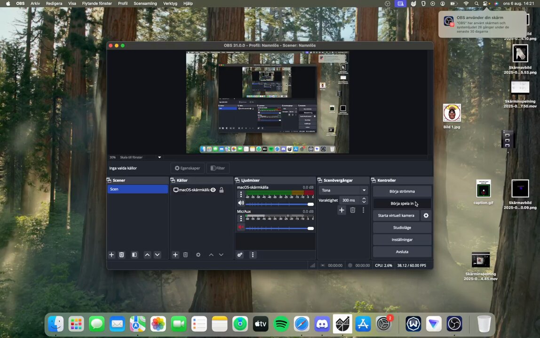Move source up in the Källor panel
This screenshot has width=540, height=338.
(x=211, y=255)
